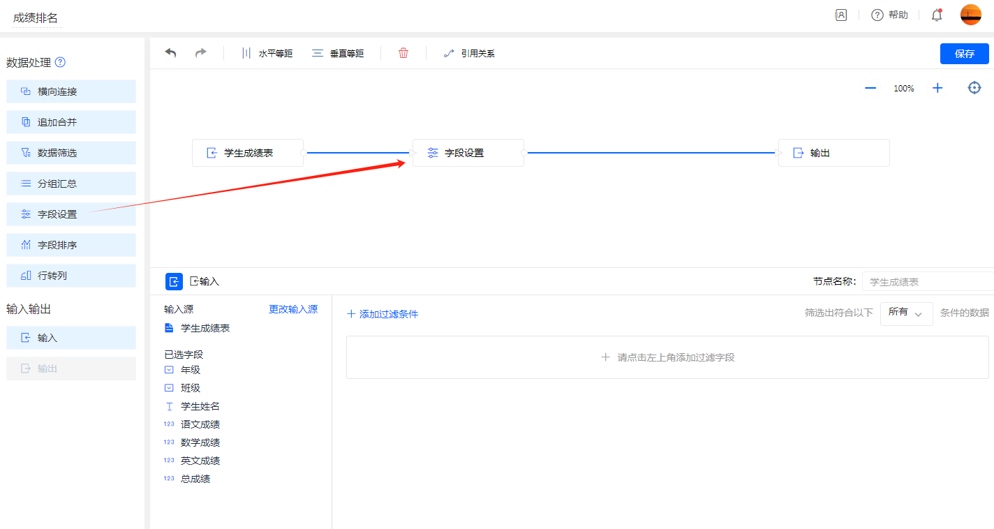The width and height of the screenshot is (994, 529).
Task: Center canvas with the locate target icon
Action: pos(974,88)
